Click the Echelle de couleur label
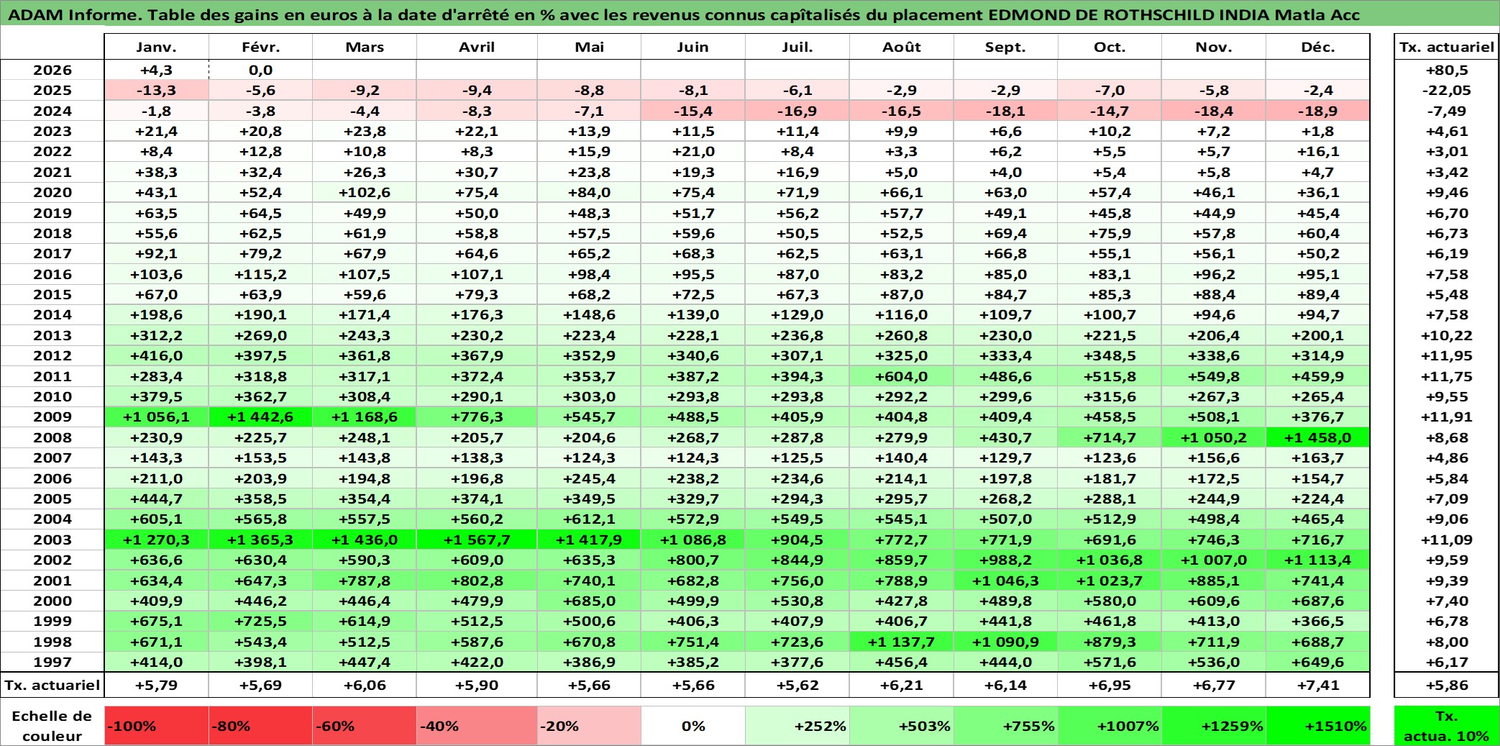The height and width of the screenshot is (746, 1500). pos(52,726)
